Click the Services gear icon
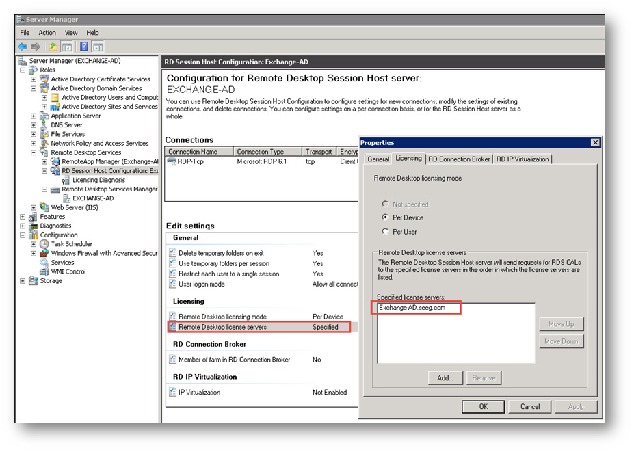The width and height of the screenshot is (634, 452). pos(44,263)
